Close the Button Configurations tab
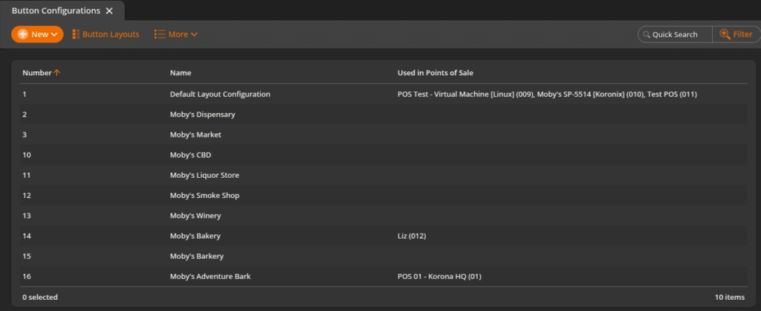This screenshot has width=761, height=311. tap(109, 10)
